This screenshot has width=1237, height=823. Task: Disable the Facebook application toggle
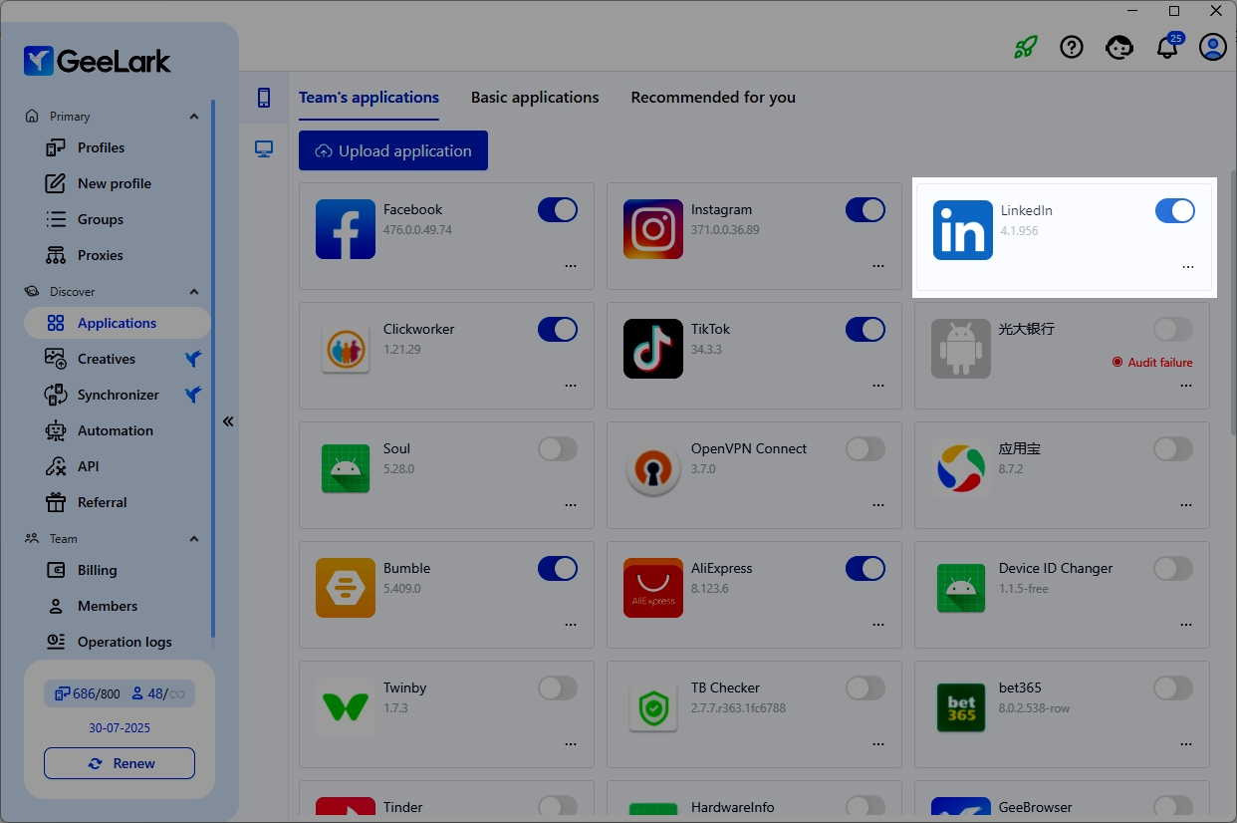point(558,209)
